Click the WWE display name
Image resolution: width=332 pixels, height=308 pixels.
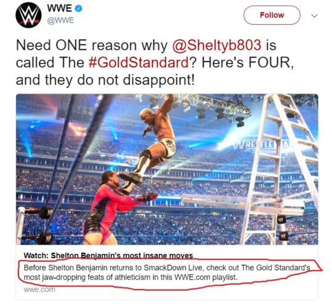[60, 9]
